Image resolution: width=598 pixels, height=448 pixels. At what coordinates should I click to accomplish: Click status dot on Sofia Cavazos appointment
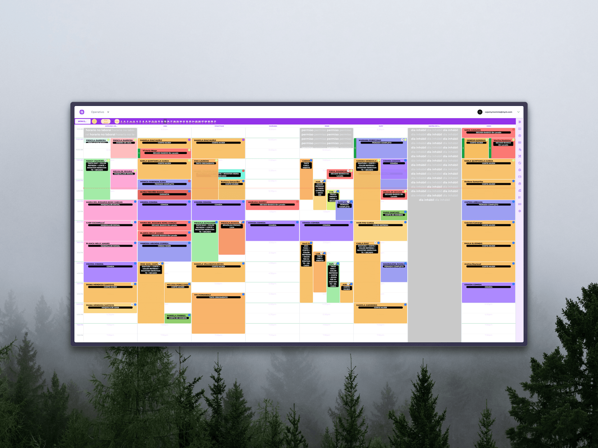tap(513, 130)
